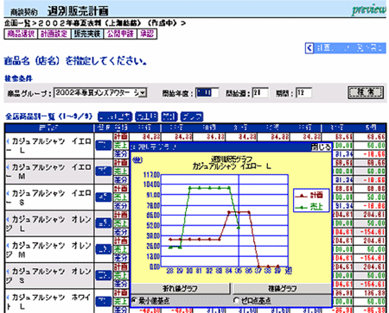
Task: Click the blue icon for カジュアルシャツ オレンジ L
Action: pyautogui.click(x=103, y=223)
